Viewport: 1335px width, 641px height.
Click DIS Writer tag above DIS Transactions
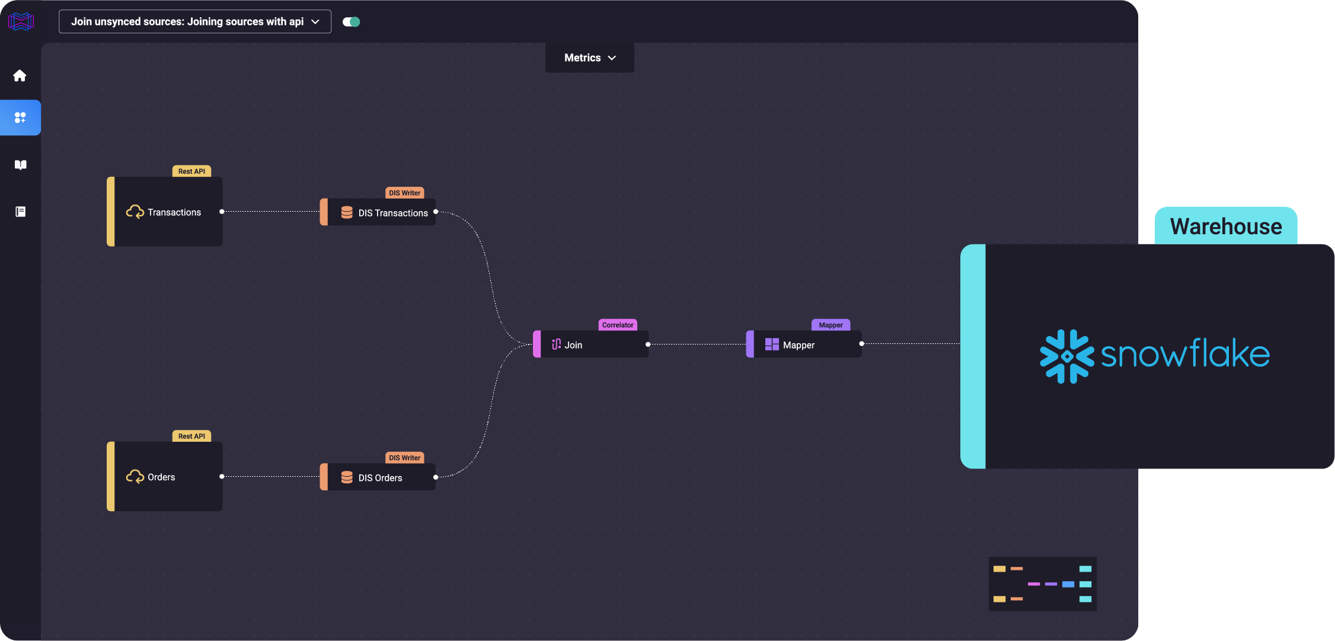(404, 193)
